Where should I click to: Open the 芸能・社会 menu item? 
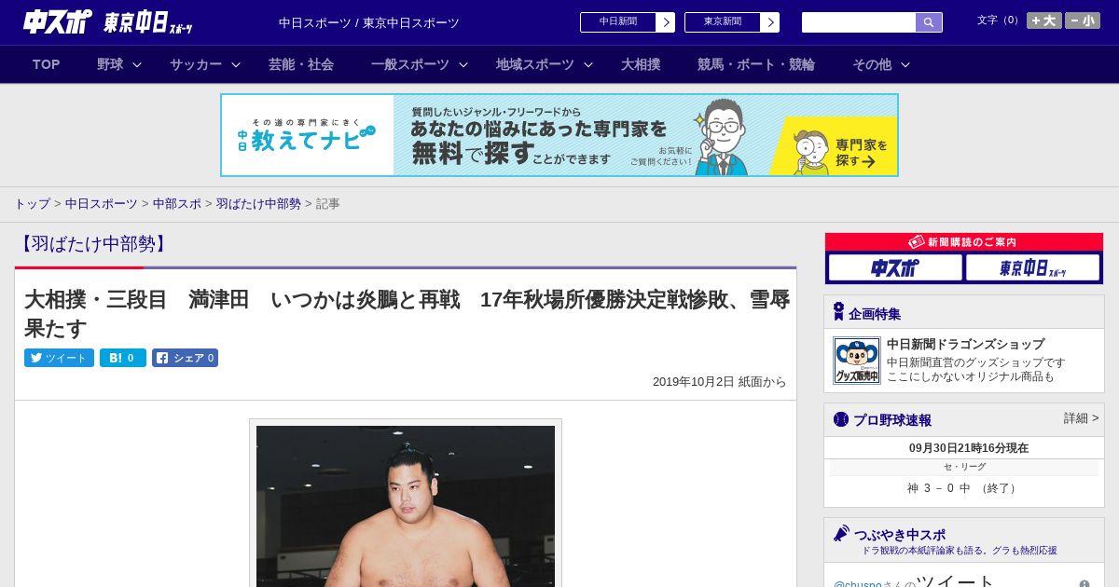(301, 64)
